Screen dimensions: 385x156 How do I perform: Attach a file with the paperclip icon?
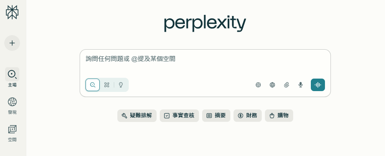tap(286, 85)
